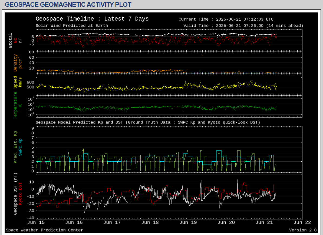This screenshot has width=323, height=235.
Task: Click the orange Density axis label
Action: [x=15, y=63]
